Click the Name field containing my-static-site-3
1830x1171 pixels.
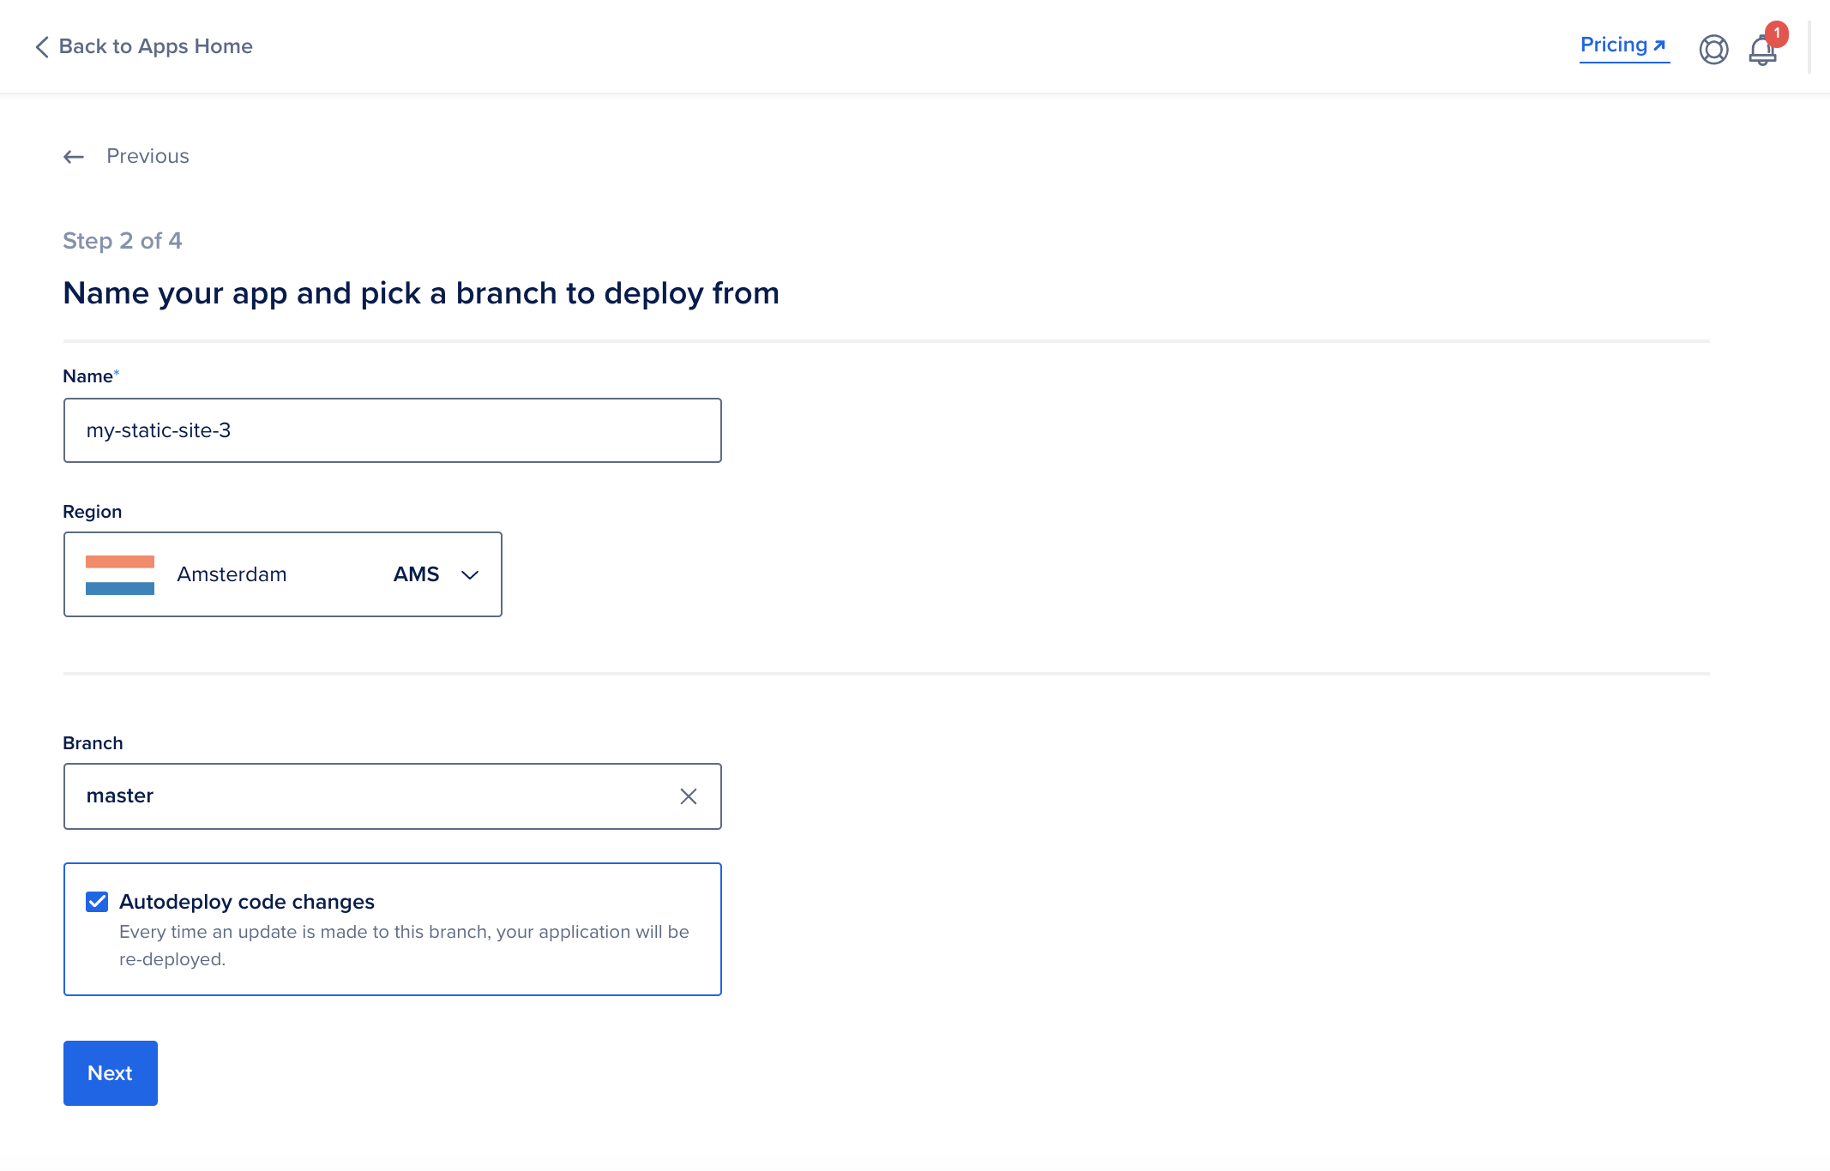pos(392,430)
